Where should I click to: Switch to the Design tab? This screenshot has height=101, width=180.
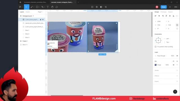coord(157,12)
